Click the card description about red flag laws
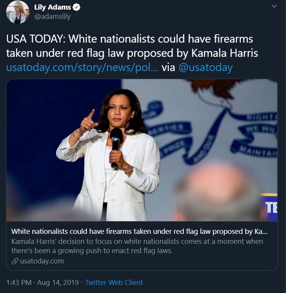286x293 pixels. pyautogui.click(x=137, y=246)
